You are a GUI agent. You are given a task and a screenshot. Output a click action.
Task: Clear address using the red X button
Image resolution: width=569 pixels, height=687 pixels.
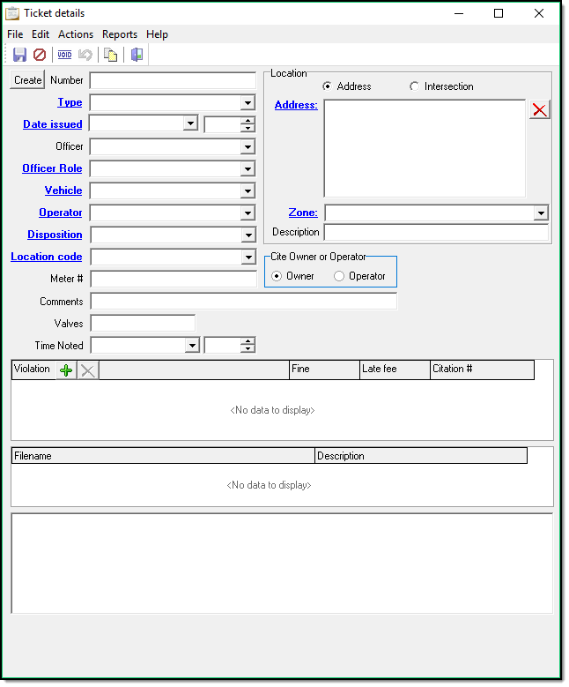pos(539,109)
